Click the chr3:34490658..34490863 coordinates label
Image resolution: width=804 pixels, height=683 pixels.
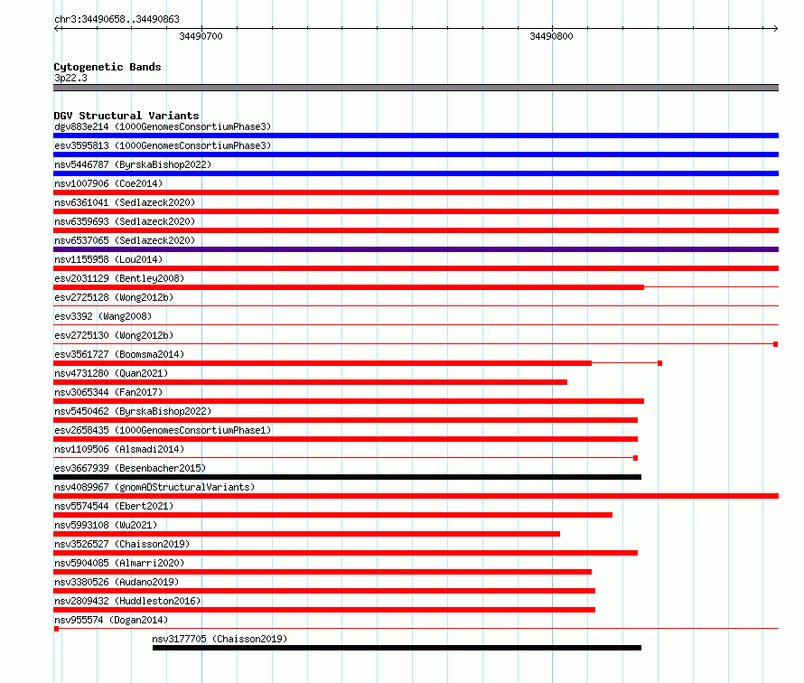click(117, 19)
